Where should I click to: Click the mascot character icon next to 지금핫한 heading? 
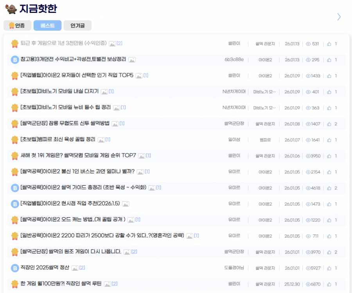click(x=12, y=9)
